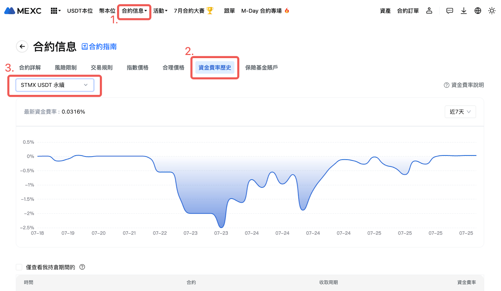
Task: Open the chat support icon
Action: pyautogui.click(x=449, y=11)
